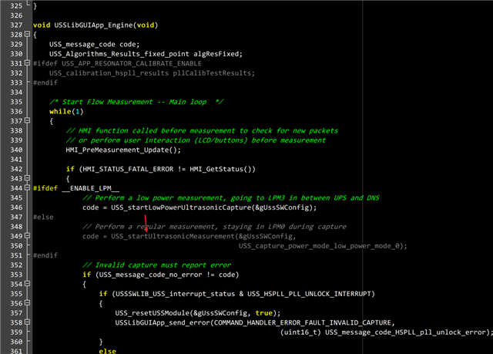Image resolution: width=493 pixels, height=354 pixels.
Task: Click USS_startUltrasonicMeasurement function call
Action: point(173,236)
